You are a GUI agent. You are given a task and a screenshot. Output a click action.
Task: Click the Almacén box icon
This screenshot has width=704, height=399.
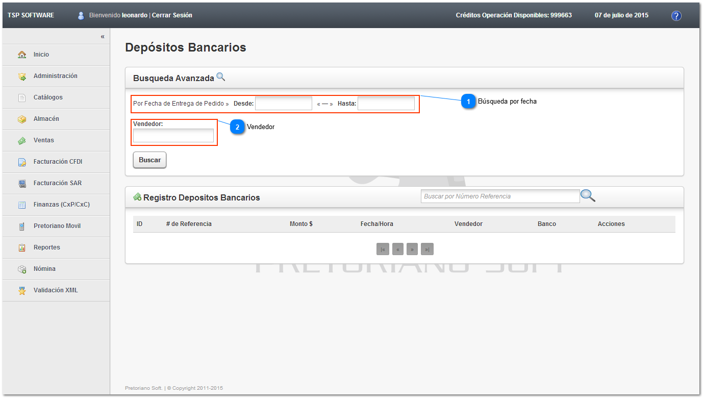tap(22, 119)
